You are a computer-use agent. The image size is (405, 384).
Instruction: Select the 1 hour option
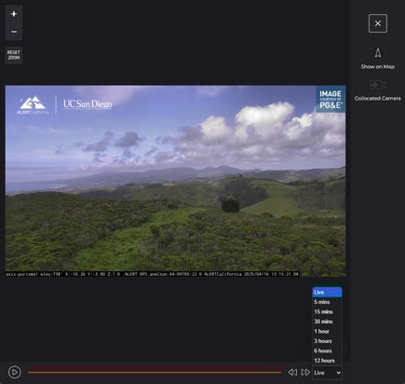[x=328, y=331]
